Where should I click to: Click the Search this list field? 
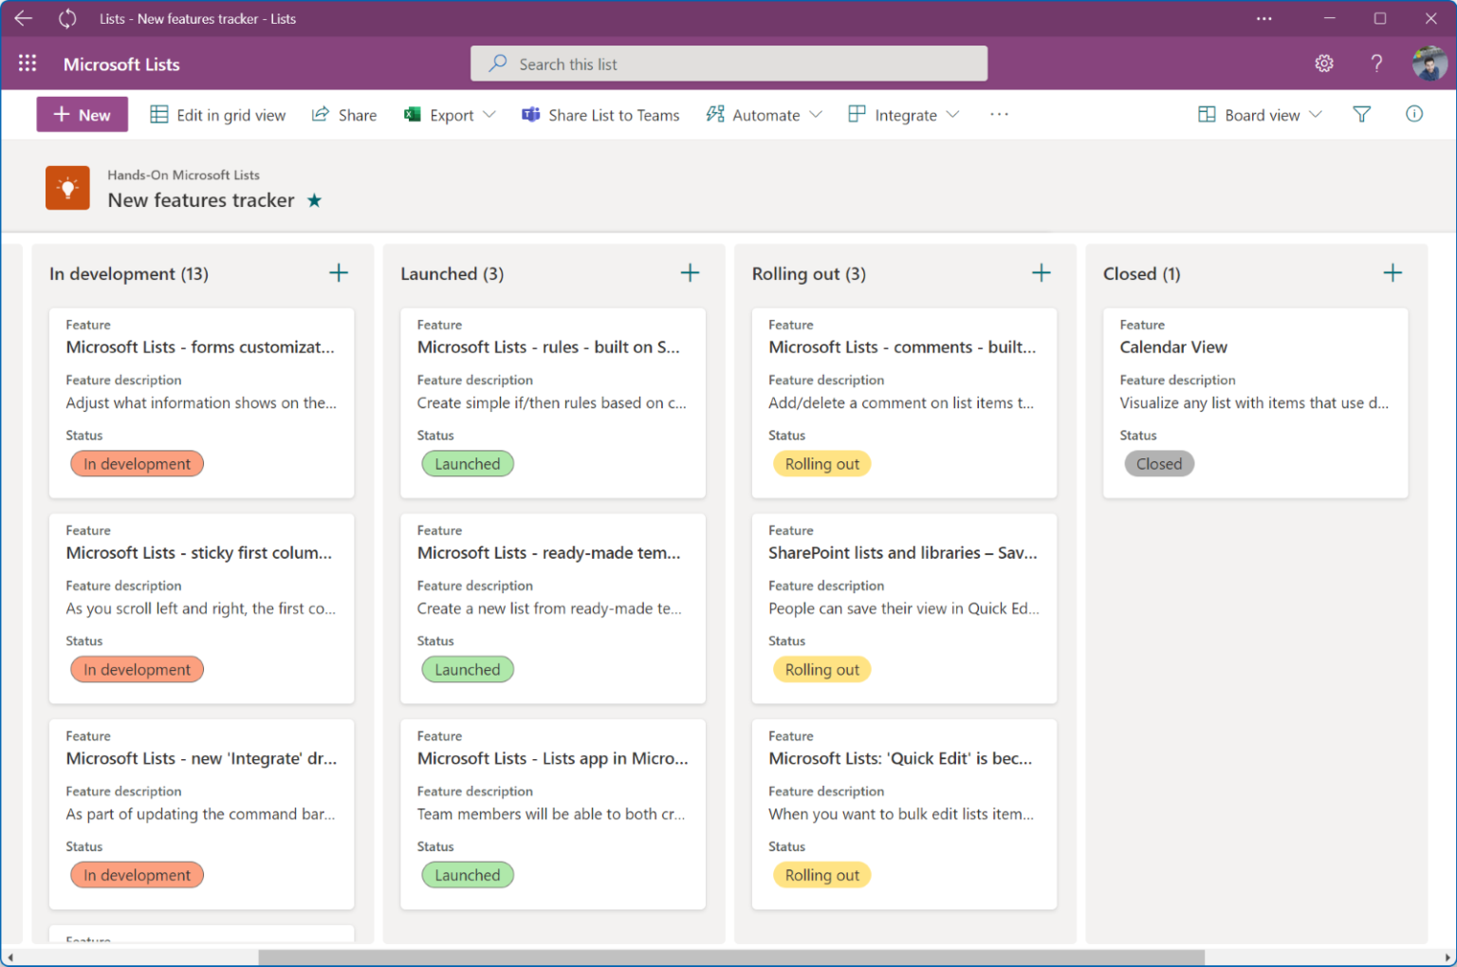728,64
